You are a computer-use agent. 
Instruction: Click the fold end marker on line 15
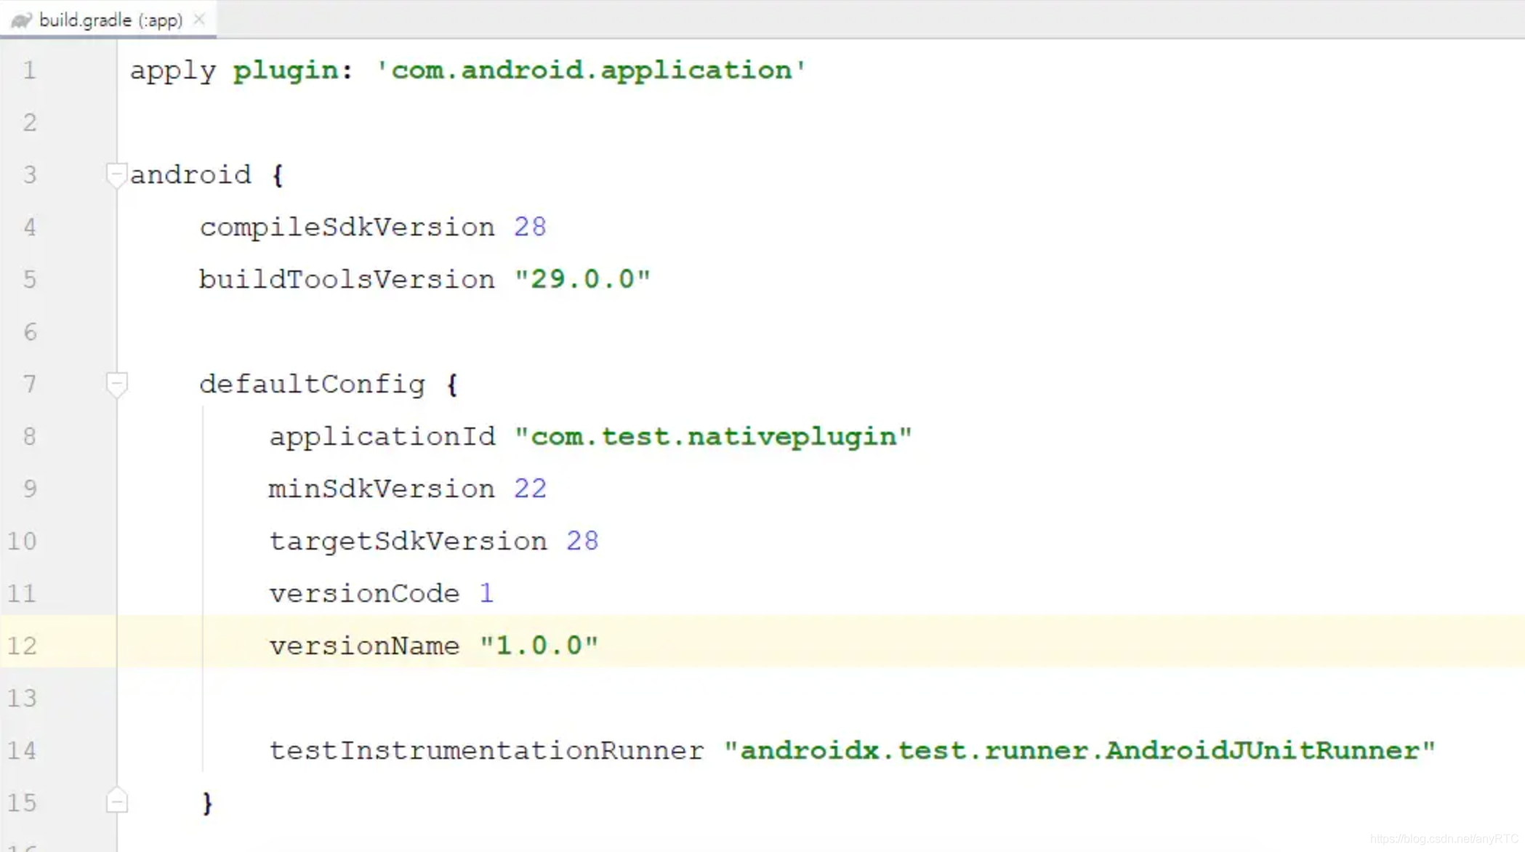[116, 801]
